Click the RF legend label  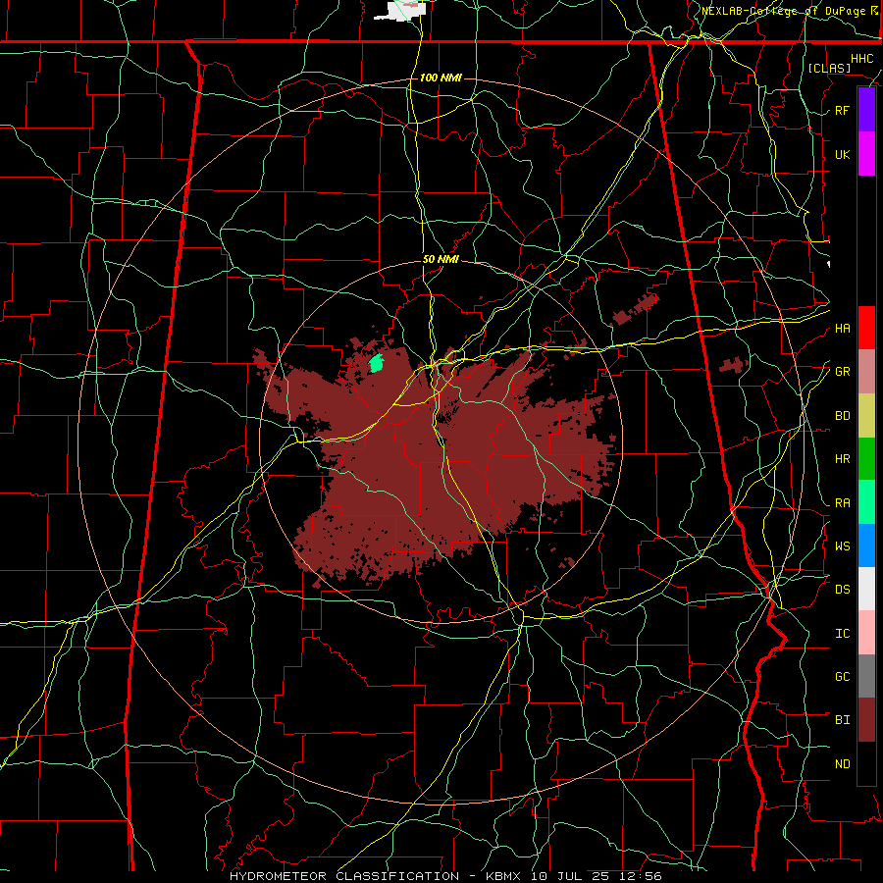pyautogui.click(x=842, y=110)
